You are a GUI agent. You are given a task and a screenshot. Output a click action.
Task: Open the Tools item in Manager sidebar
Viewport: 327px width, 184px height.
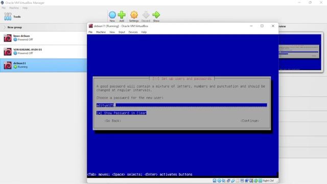click(x=12, y=16)
